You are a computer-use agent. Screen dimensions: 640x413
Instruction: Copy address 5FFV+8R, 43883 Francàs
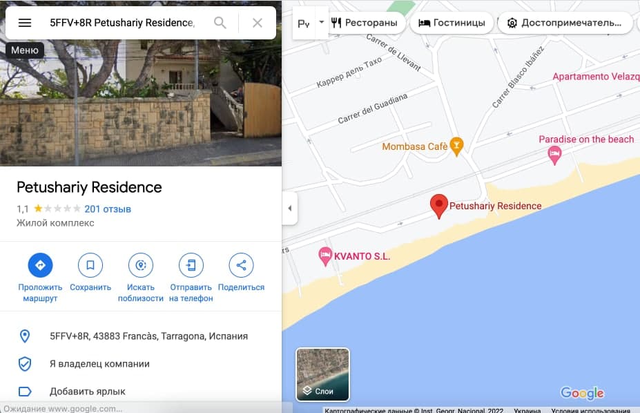click(x=148, y=336)
